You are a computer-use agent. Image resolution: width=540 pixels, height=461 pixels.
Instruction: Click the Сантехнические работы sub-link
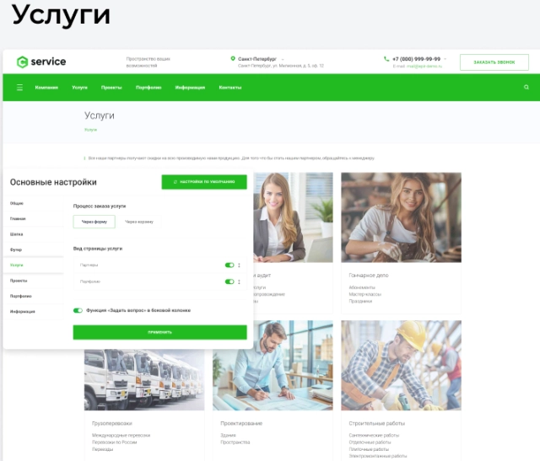[x=374, y=435]
